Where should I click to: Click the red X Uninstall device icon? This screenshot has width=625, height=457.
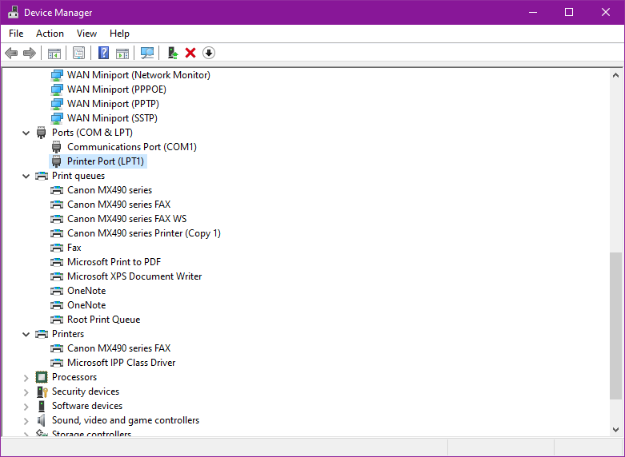(x=190, y=53)
